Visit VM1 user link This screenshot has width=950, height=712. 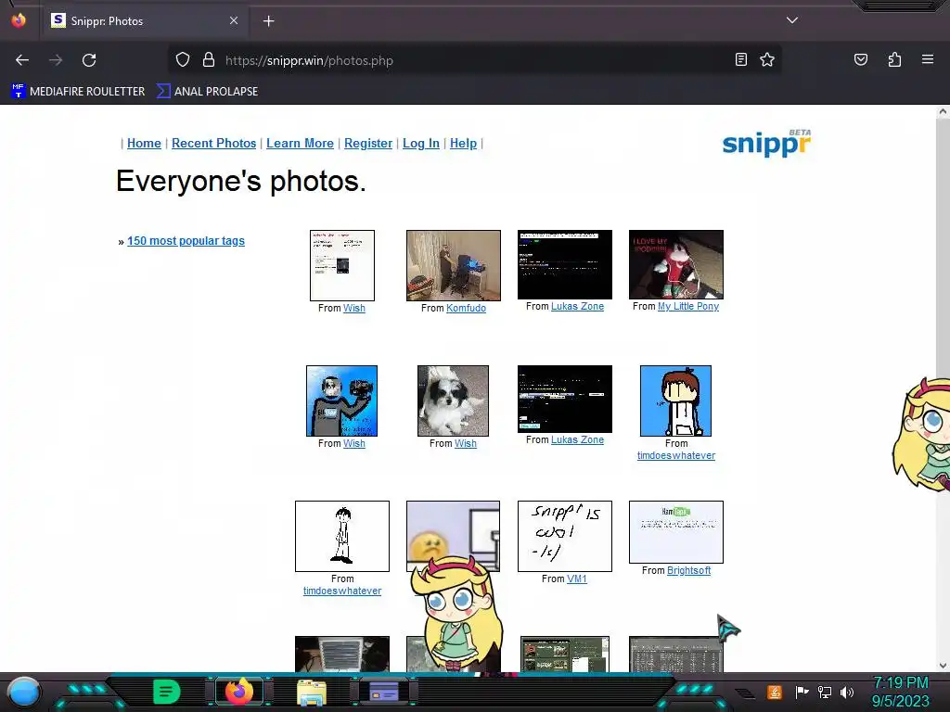(x=577, y=578)
